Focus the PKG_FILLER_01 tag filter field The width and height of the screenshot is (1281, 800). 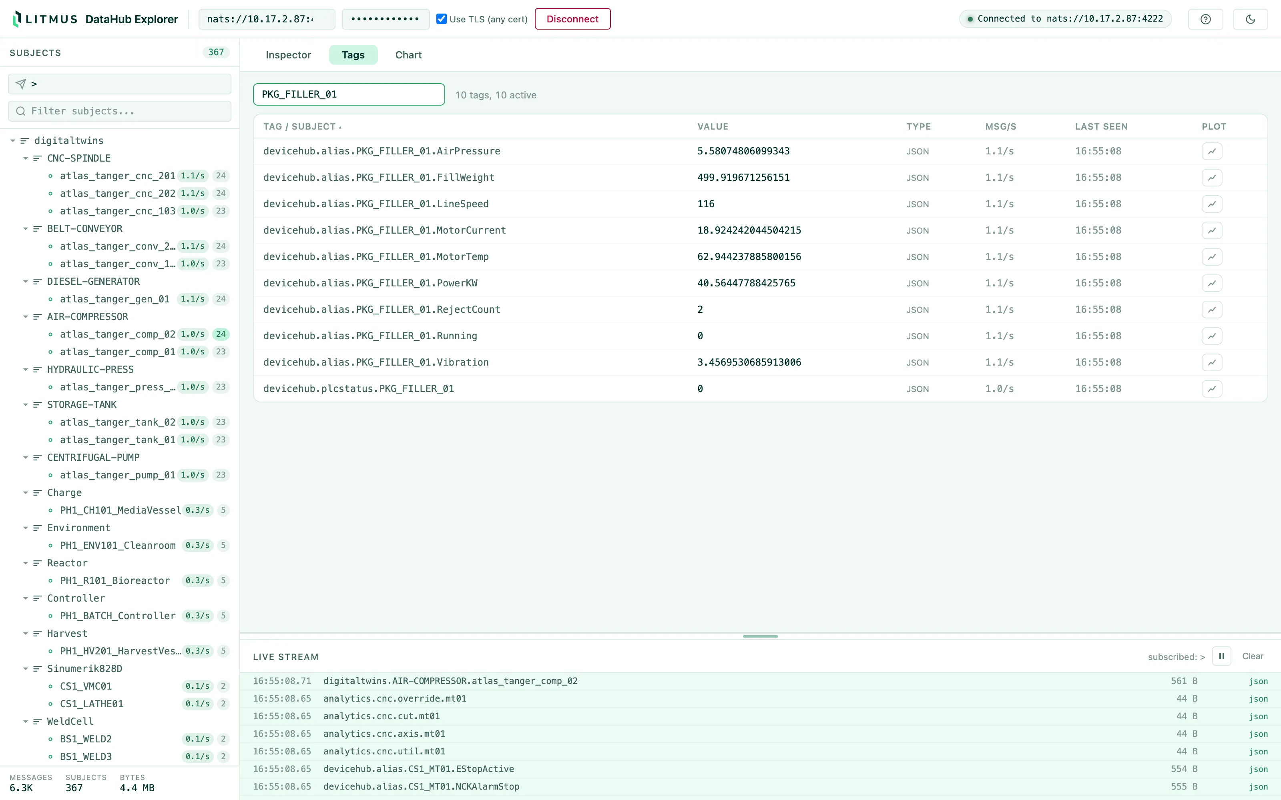click(349, 94)
